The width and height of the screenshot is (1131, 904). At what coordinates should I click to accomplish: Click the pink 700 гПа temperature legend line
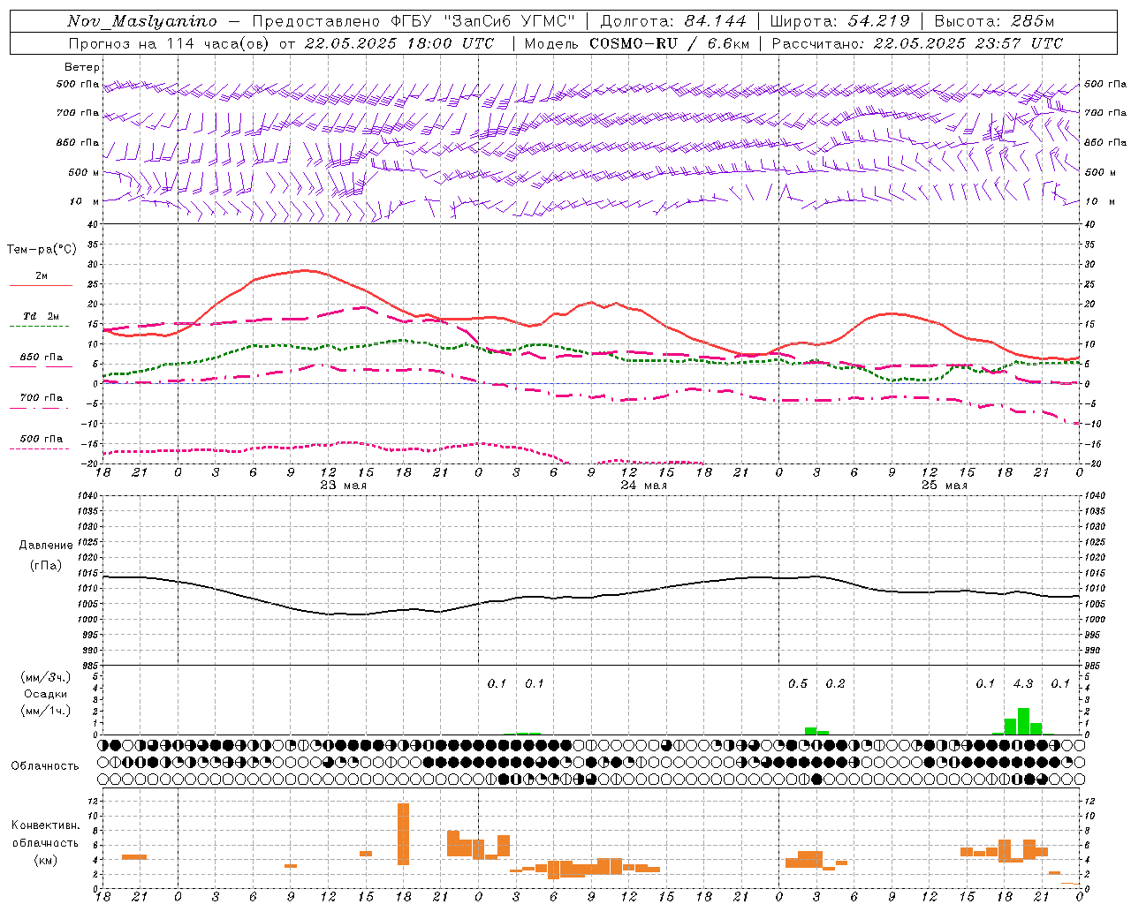click(41, 408)
